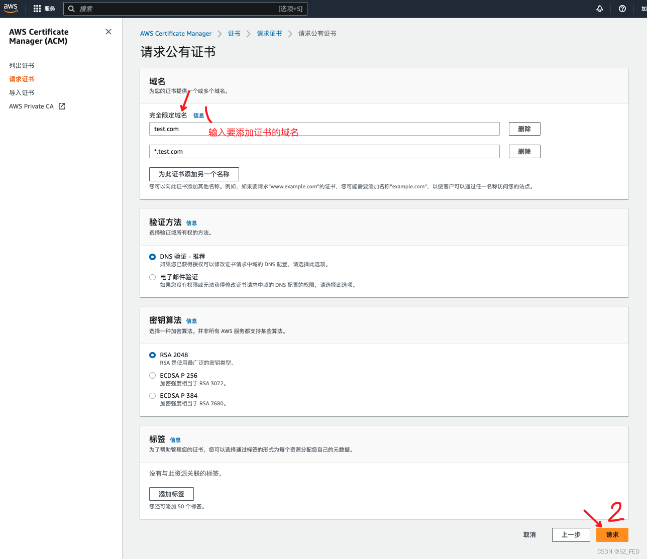The height and width of the screenshot is (559, 647).
Task: Go back with 上一步 button
Action: point(571,535)
